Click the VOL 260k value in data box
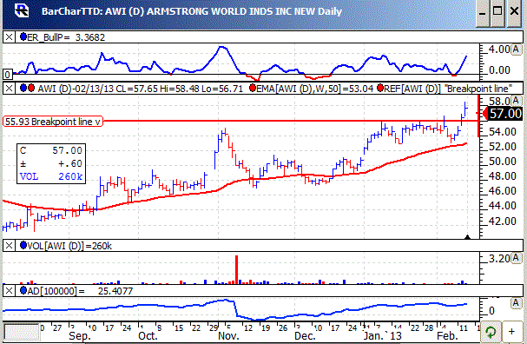Image resolution: width=527 pixels, height=344 pixels. 51,176
